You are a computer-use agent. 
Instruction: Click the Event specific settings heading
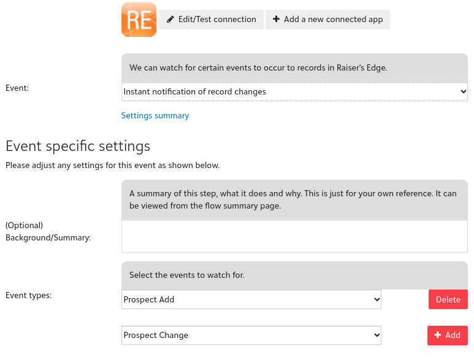pos(78,146)
